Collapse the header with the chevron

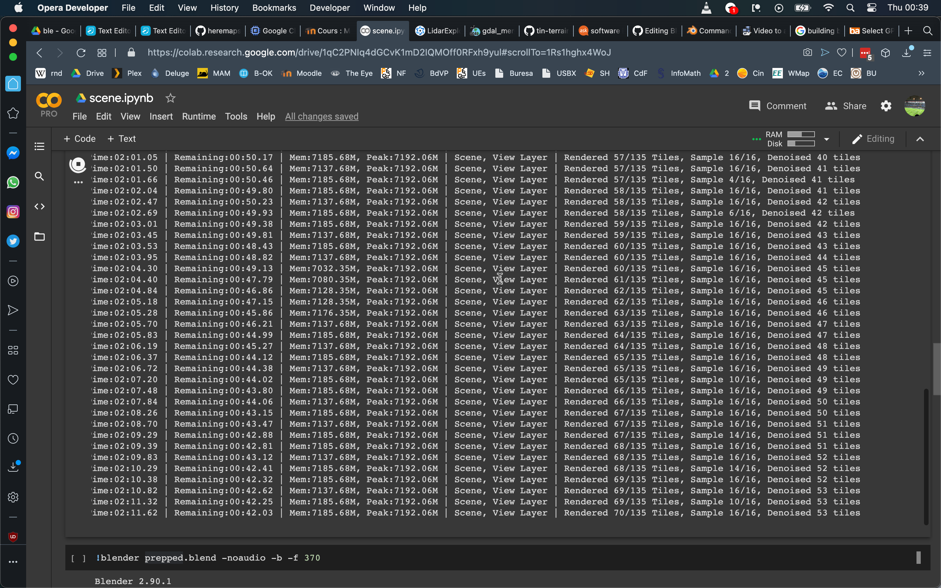(920, 139)
